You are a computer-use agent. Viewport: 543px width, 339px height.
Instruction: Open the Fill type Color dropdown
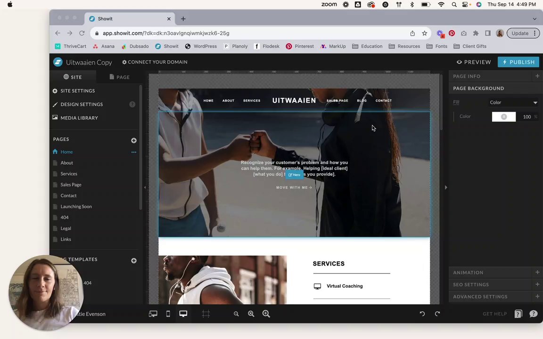(513, 102)
